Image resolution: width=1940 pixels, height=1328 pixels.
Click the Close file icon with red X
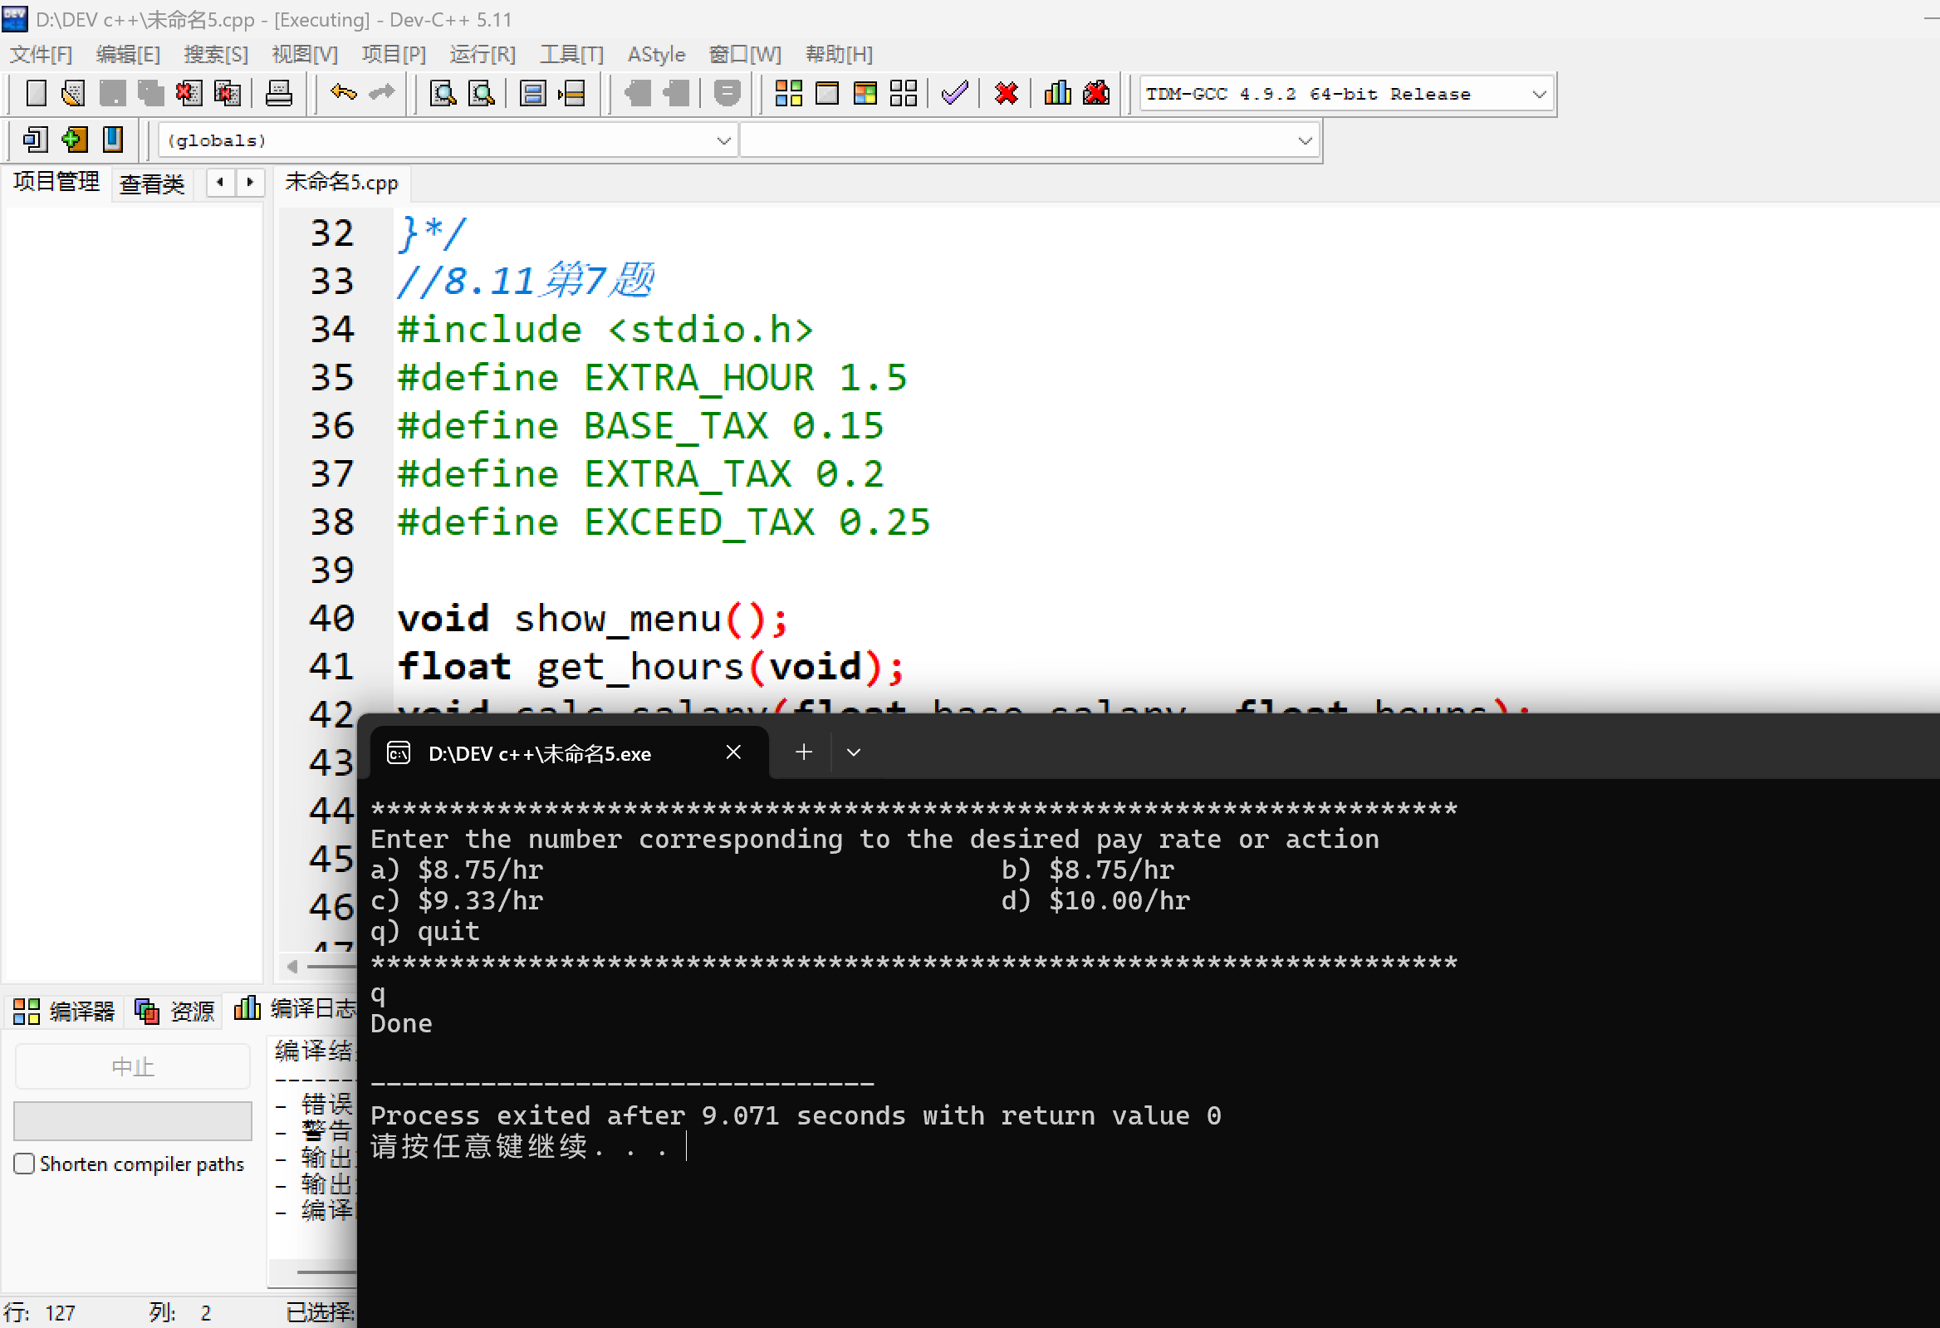[189, 93]
